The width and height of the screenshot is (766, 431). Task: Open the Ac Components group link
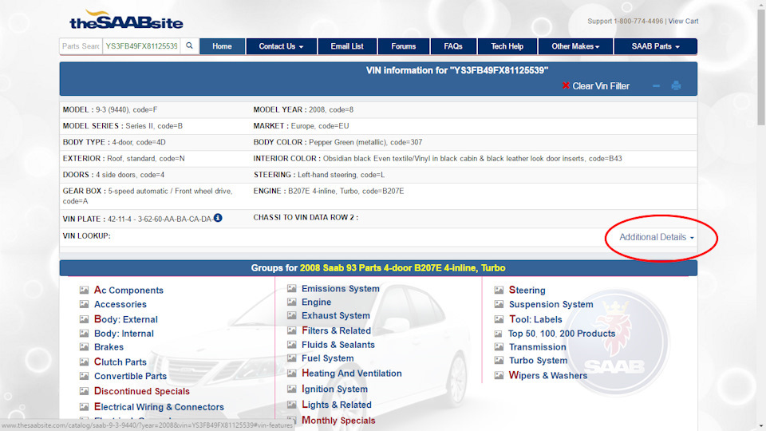point(128,290)
